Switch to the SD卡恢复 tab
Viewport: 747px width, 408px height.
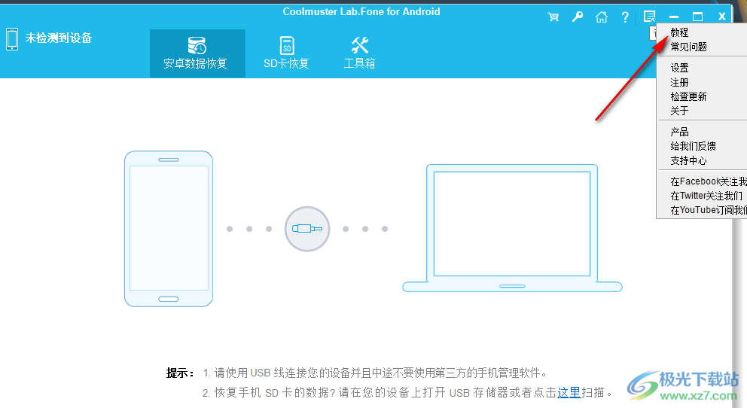[286, 53]
